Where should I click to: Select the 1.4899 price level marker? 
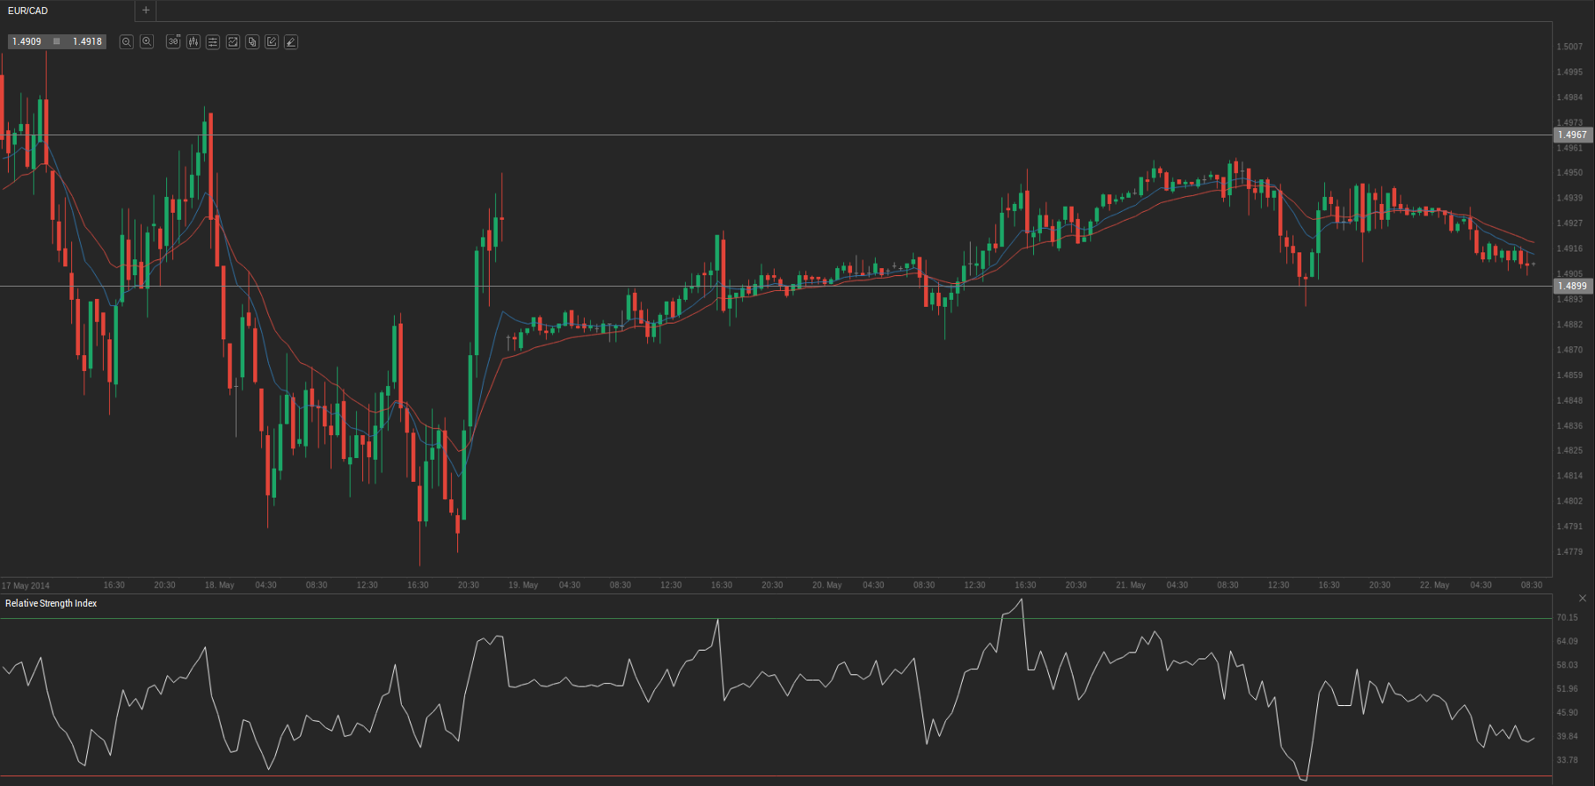pyautogui.click(x=1573, y=286)
